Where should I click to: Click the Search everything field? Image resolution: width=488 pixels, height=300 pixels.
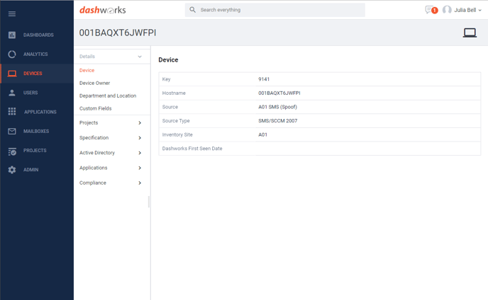coord(274,10)
